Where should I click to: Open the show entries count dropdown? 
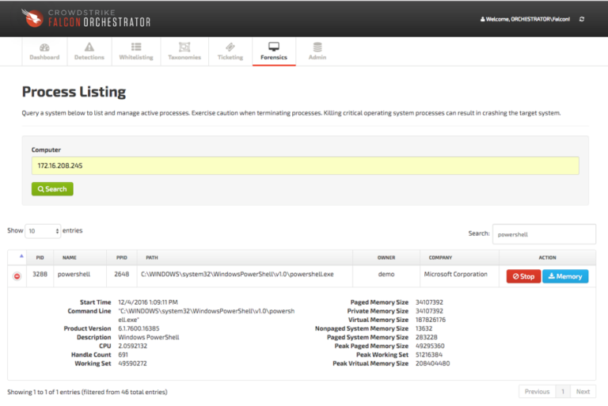click(43, 231)
